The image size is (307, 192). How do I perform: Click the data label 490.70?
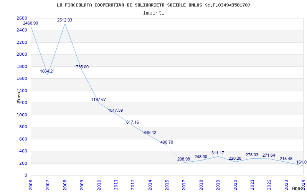click(x=167, y=142)
